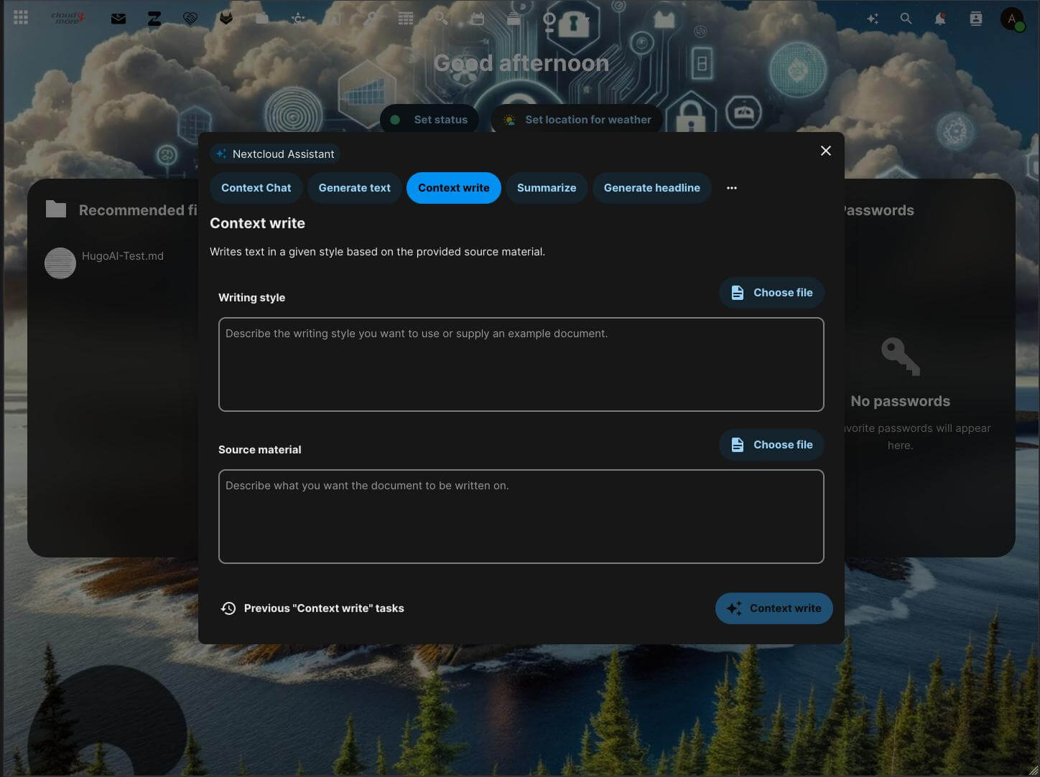Screen dimensions: 1040x777
Task: Click the Context write heading
Action: tap(257, 223)
